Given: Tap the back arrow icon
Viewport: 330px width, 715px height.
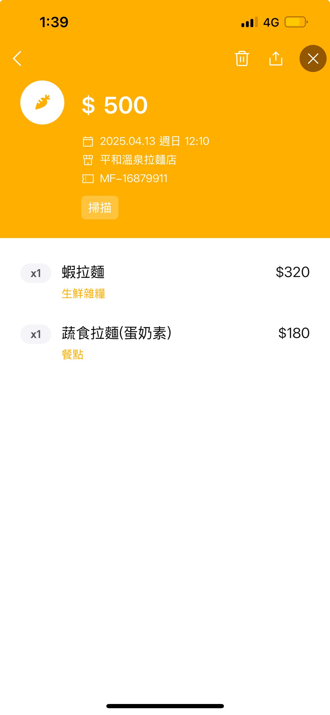Looking at the screenshot, I should point(17,58).
